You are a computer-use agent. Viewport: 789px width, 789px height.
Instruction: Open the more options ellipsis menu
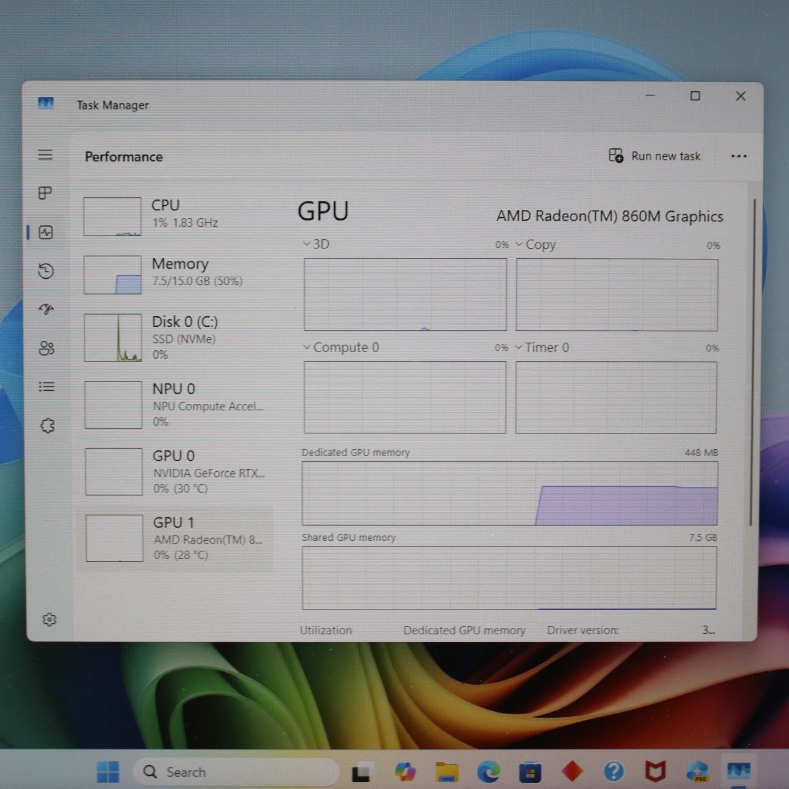tap(739, 156)
